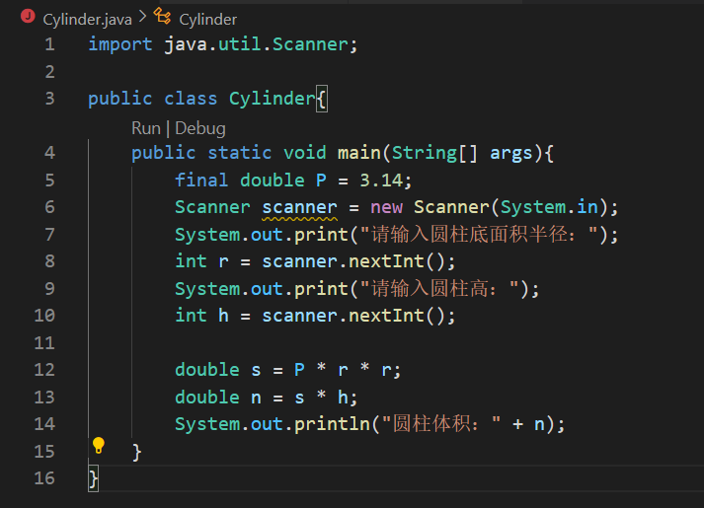Click Debug above main method
This screenshot has height=508, width=704.
tap(200, 128)
